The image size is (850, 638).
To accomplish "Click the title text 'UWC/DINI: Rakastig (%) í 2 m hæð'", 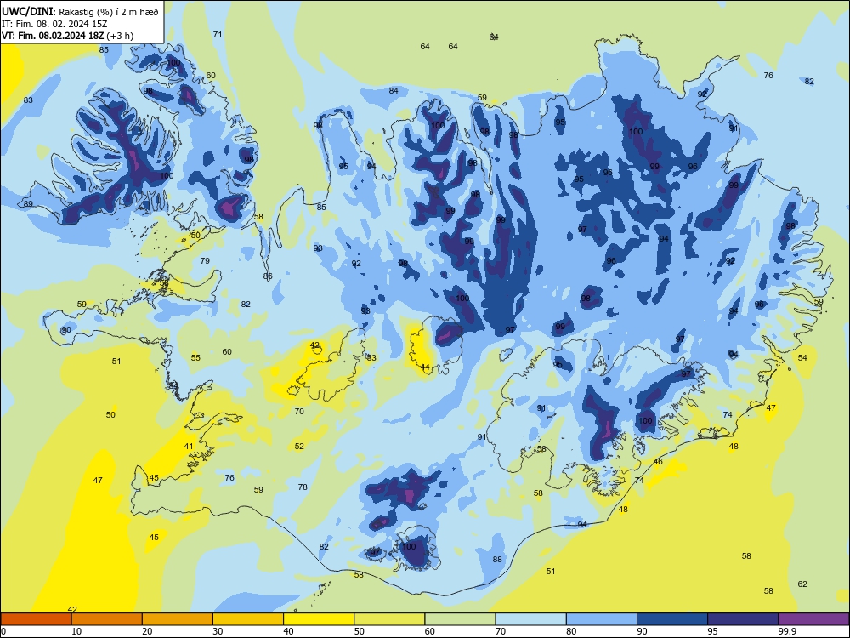I will [80, 11].
